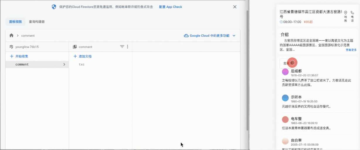The image size is (360, 150).
Task: Click the ¥85起 price text
Action: (308, 22)
